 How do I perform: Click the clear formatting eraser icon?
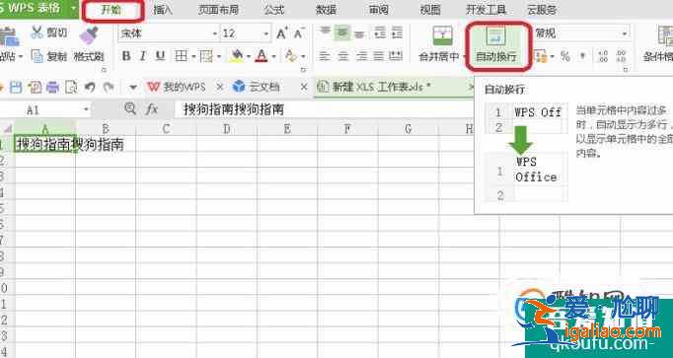point(290,56)
